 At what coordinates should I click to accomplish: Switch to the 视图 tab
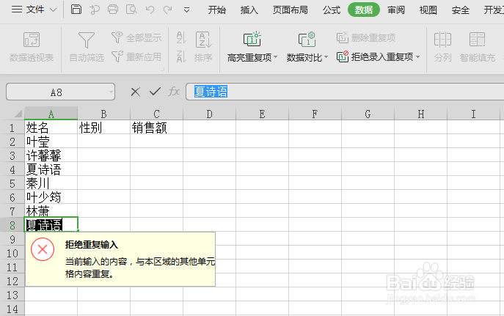[x=428, y=10]
